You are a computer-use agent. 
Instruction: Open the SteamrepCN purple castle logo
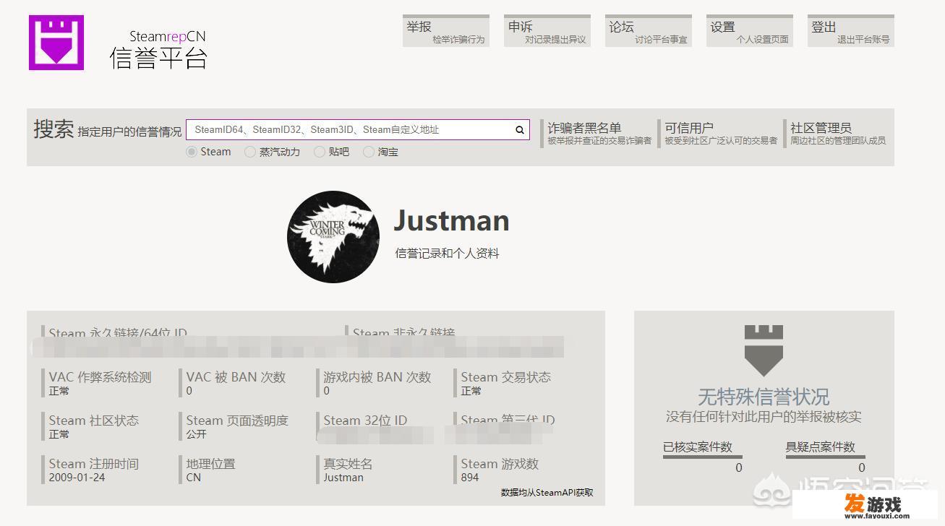56,43
